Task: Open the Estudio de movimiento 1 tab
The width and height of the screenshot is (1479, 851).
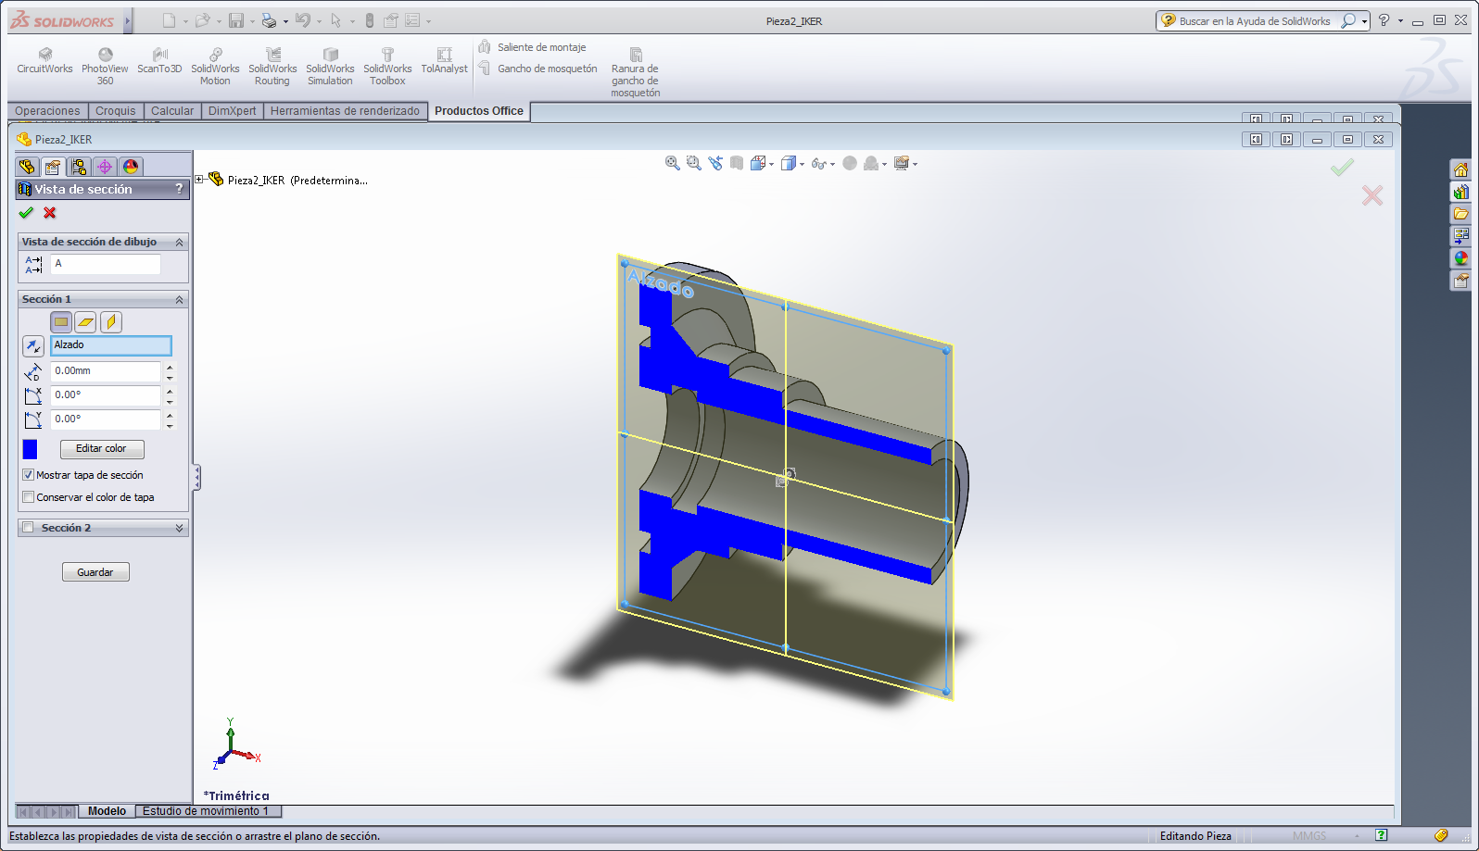Action: (205, 811)
